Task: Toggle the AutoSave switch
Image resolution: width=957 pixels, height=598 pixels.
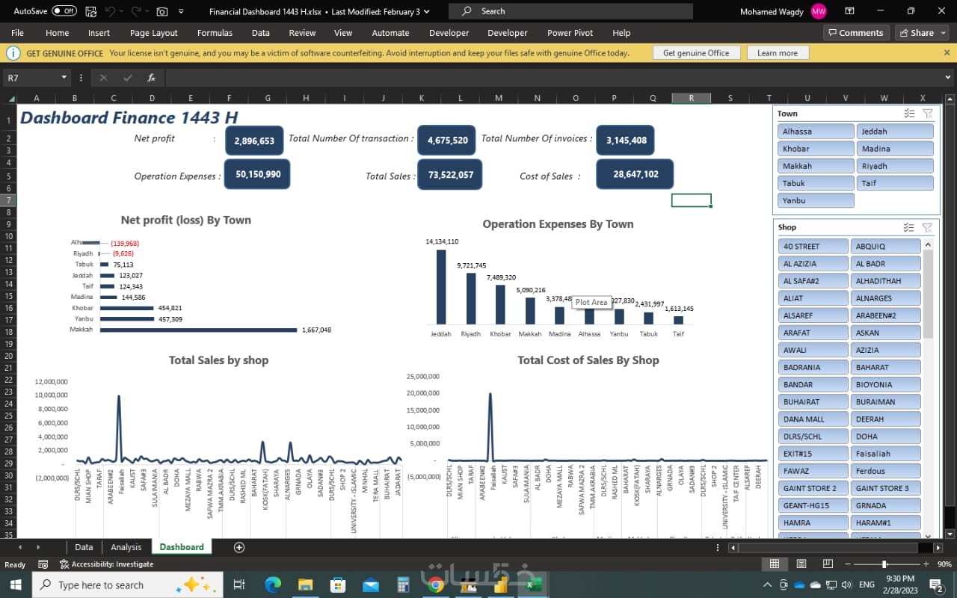Action: coord(64,11)
